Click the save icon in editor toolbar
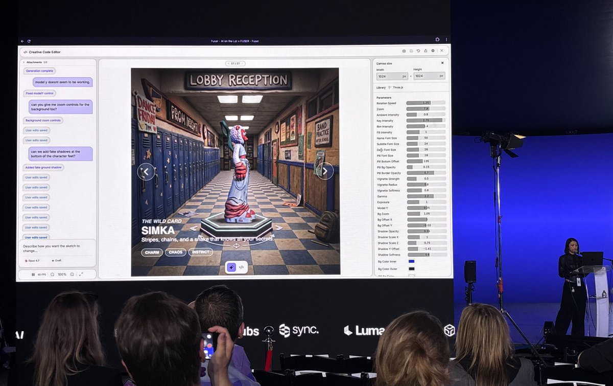The height and width of the screenshot is (386, 613). 411,51
